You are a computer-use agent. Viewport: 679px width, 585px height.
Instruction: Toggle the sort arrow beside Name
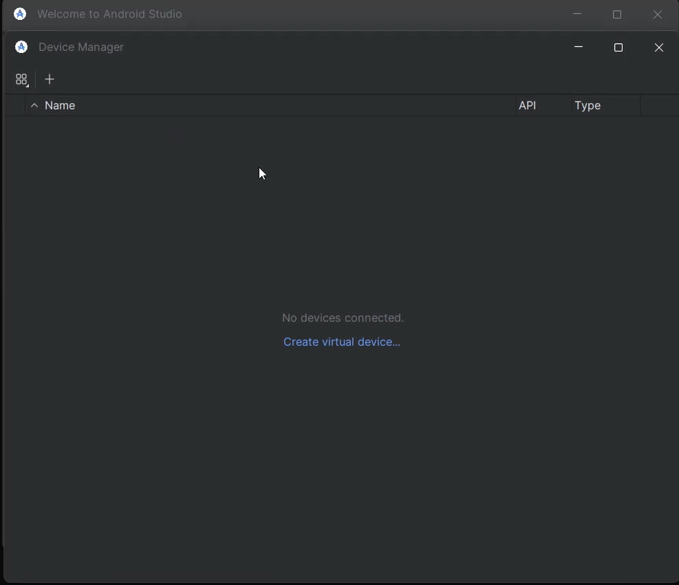coord(34,106)
